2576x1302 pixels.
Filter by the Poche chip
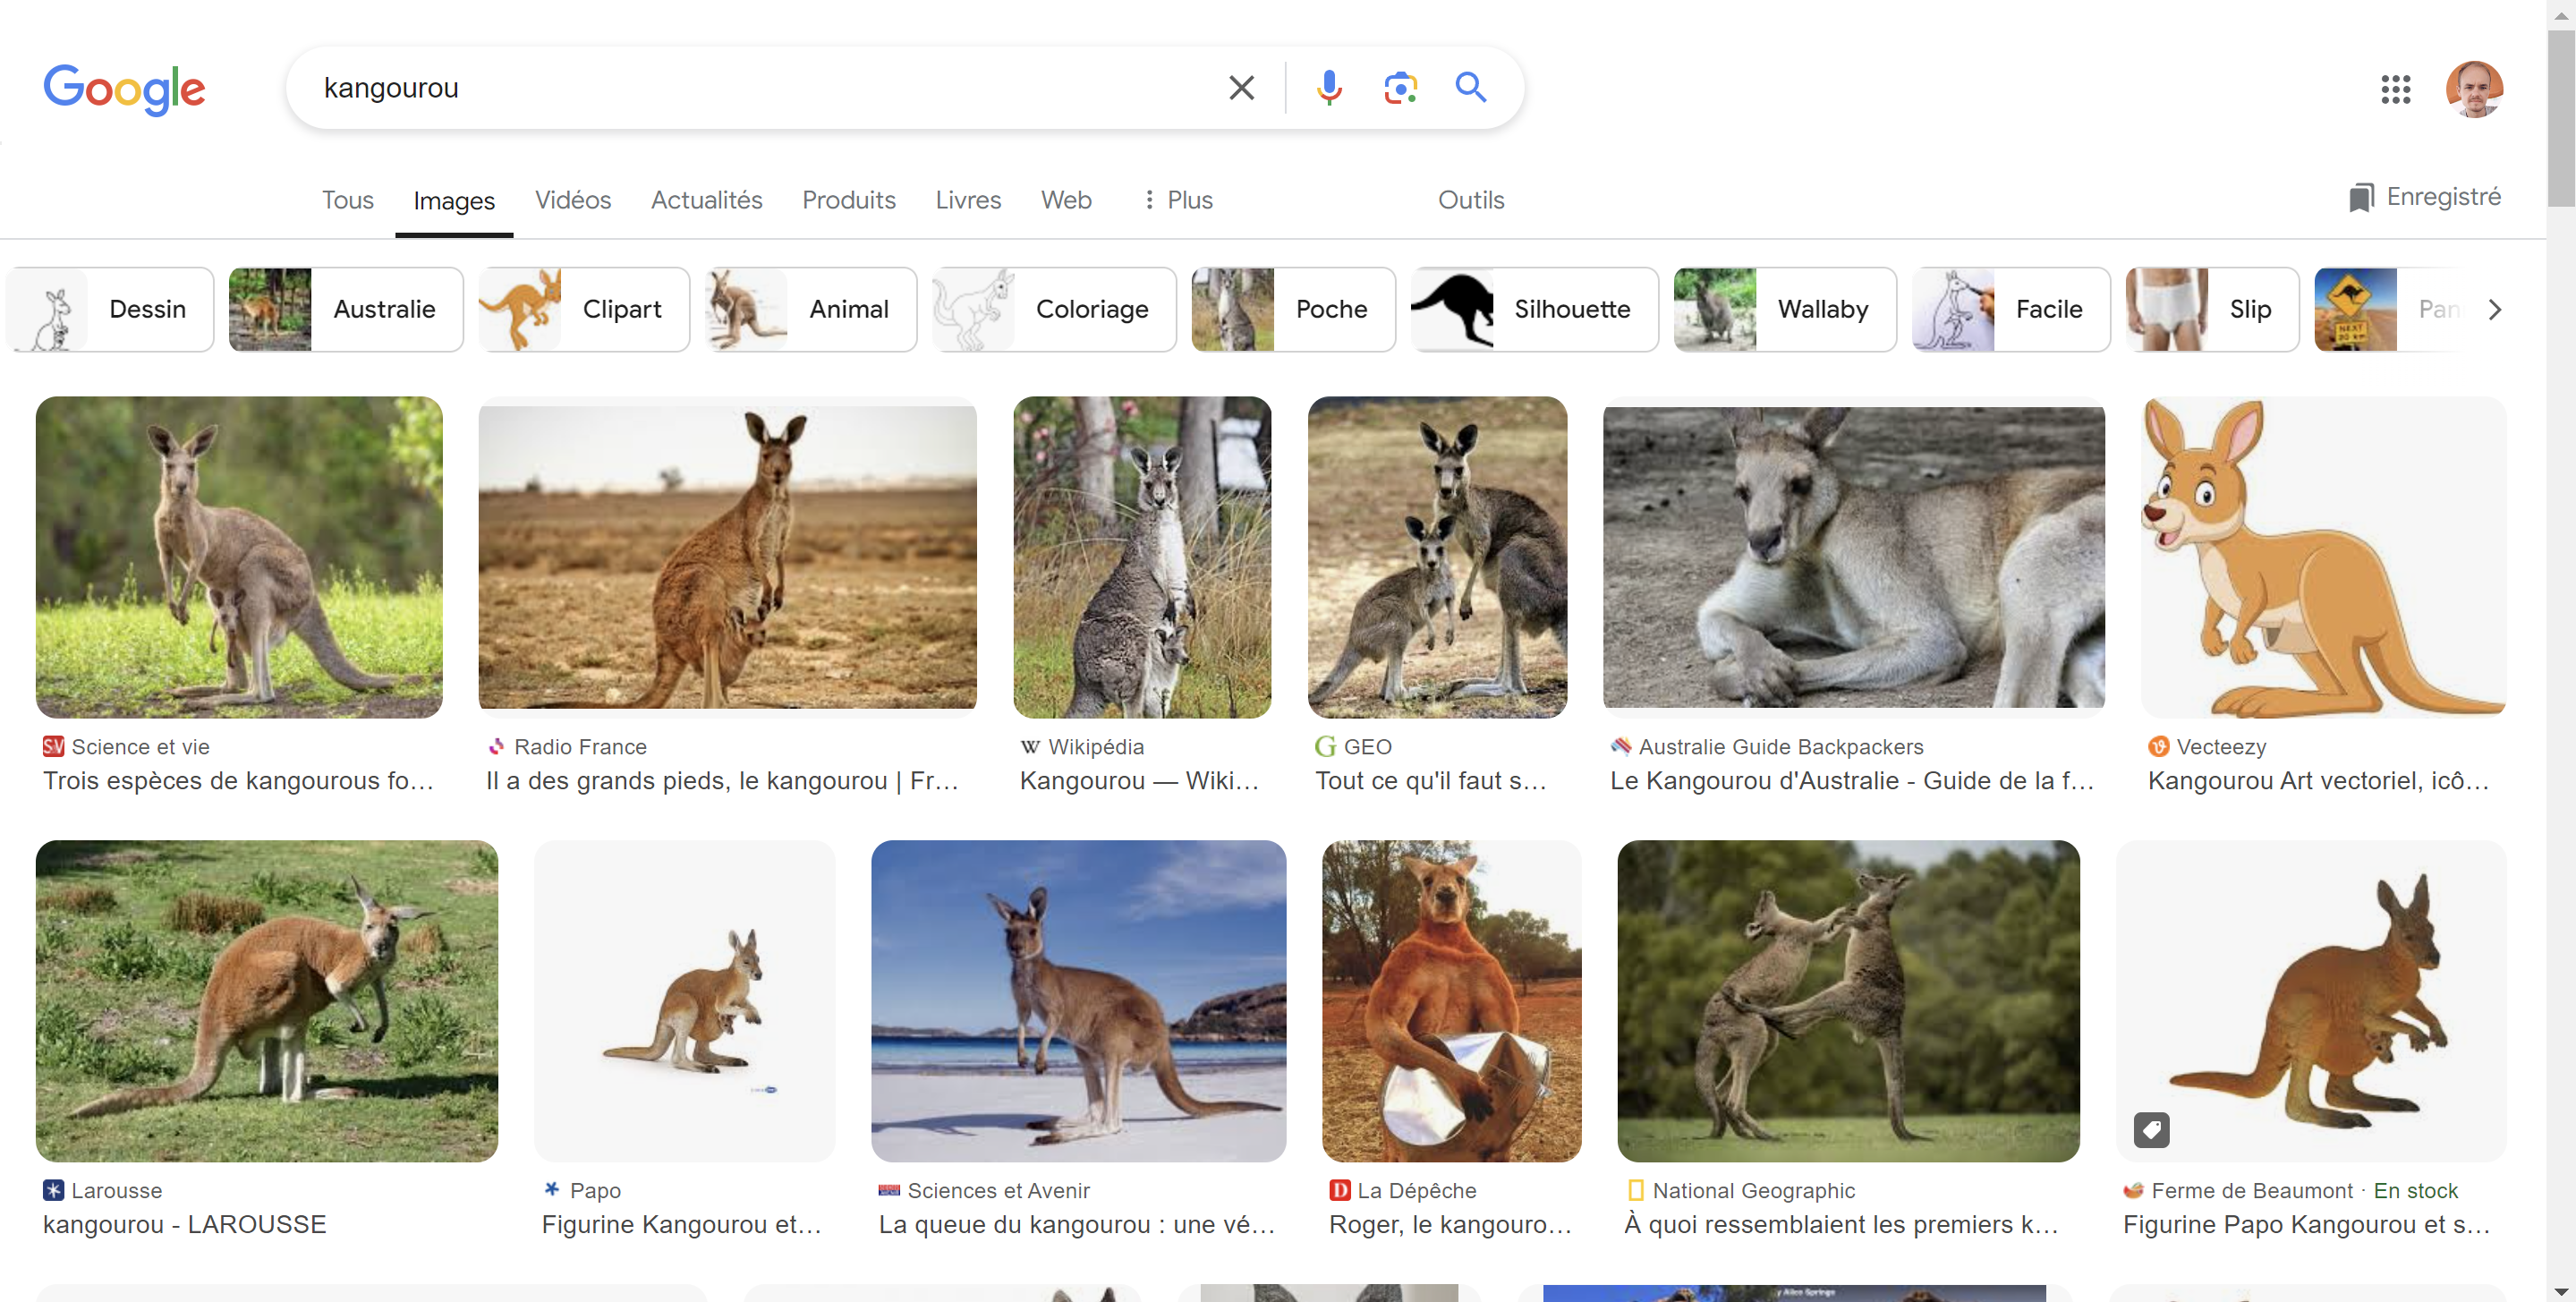click(1293, 309)
